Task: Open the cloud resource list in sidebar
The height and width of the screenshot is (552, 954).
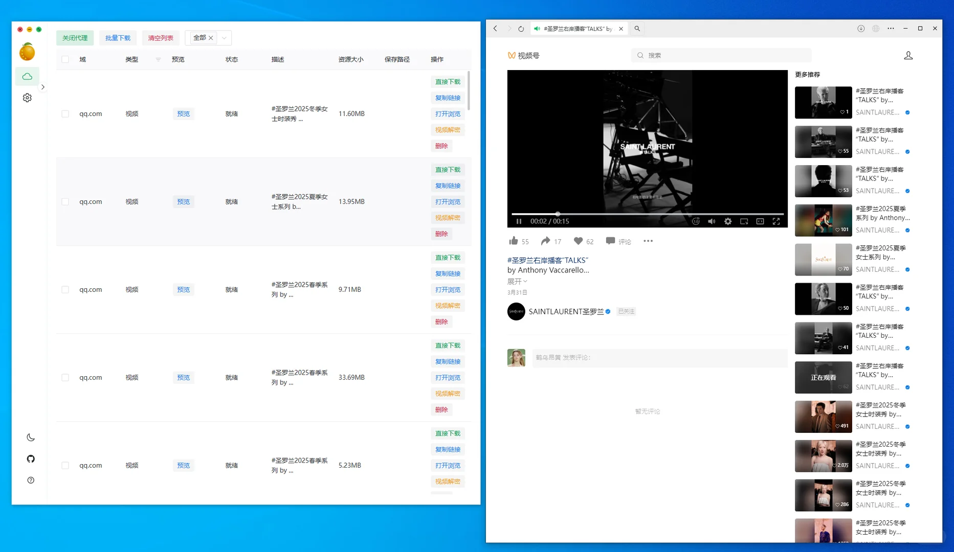Action: point(27,77)
